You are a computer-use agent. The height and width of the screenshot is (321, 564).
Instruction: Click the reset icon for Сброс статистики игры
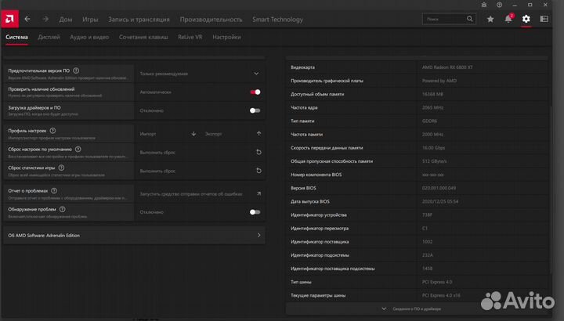pos(258,171)
